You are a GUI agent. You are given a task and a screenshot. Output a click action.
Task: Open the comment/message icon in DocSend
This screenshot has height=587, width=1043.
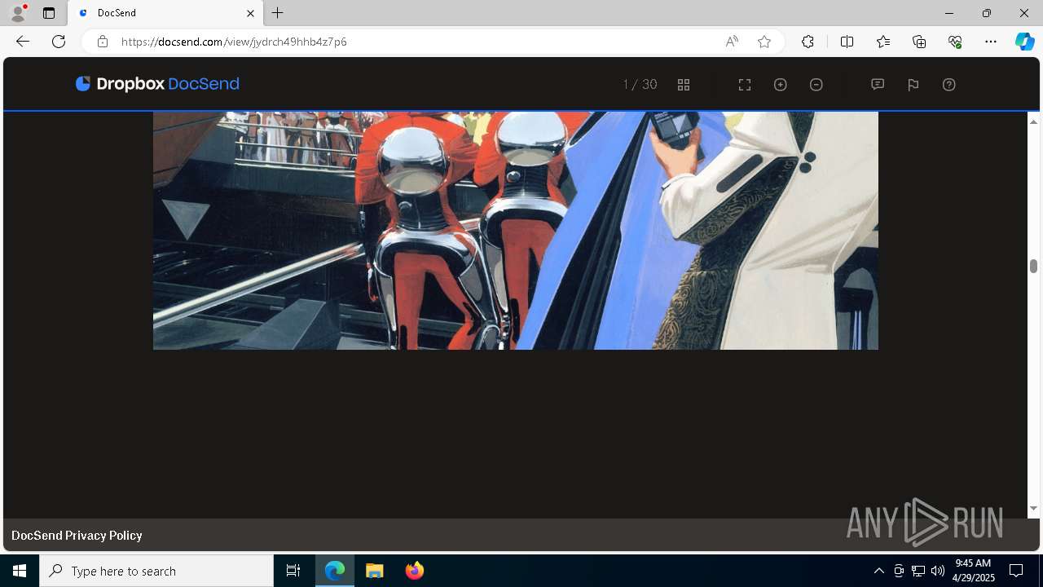coord(878,85)
